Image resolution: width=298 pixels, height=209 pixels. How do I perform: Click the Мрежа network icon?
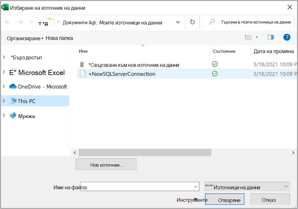tap(13, 115)
